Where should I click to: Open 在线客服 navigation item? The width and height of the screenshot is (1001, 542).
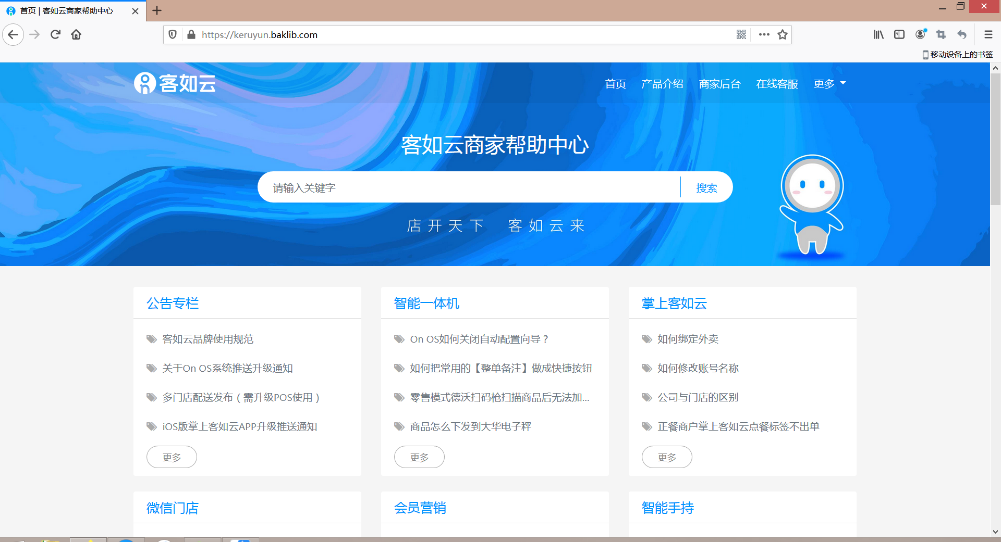tap(777, 84)
